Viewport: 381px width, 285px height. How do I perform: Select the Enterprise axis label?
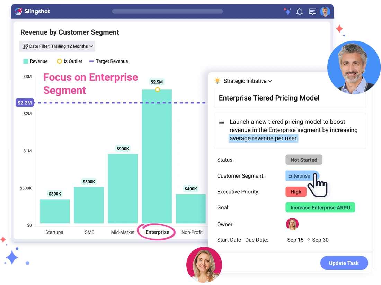click(157, 232)
